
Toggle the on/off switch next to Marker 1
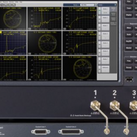tap(100, 11)
